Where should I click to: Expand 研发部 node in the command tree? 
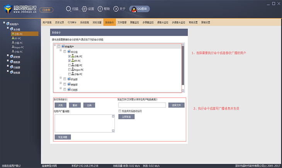pos(61,78)
